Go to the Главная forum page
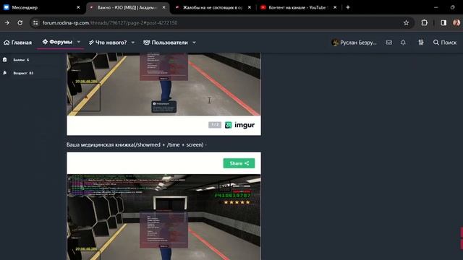The width and height of the screenshot is (463, 260). point(17,43)
